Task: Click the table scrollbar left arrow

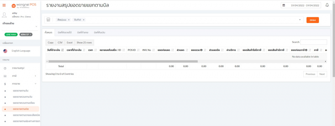Action: pos(47,61)
